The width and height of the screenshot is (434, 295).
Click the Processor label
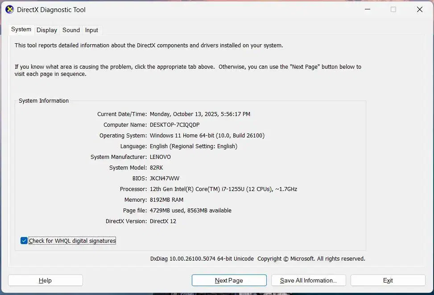point(133,189)
